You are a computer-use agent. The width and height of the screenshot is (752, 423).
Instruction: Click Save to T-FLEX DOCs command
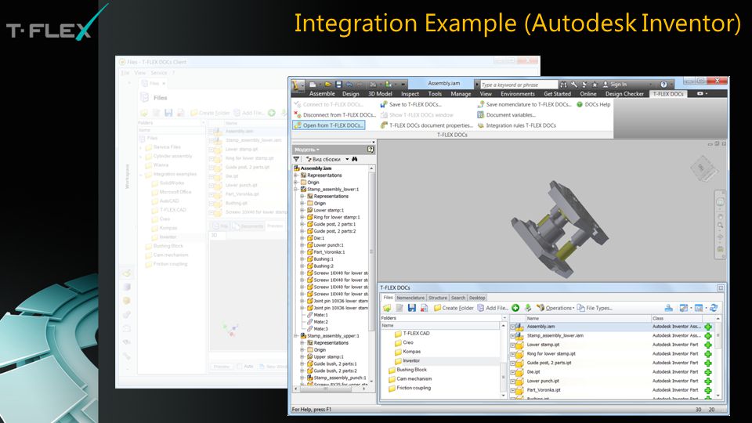pos(410,104)
